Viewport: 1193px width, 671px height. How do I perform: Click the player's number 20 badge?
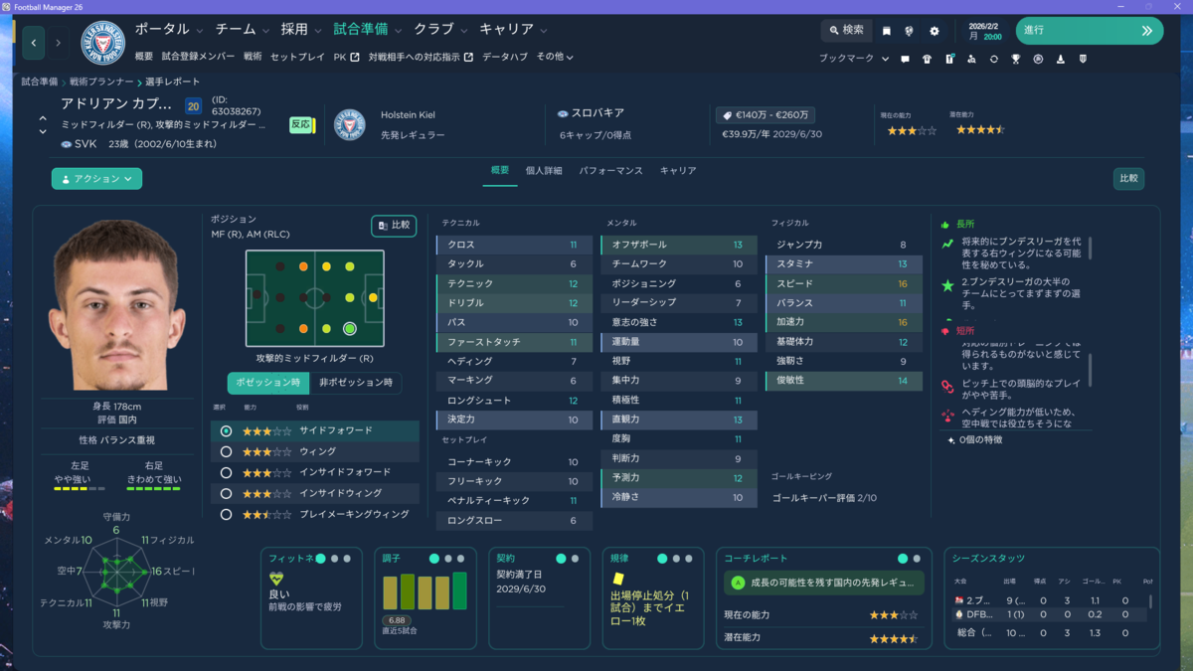point(193,106)
